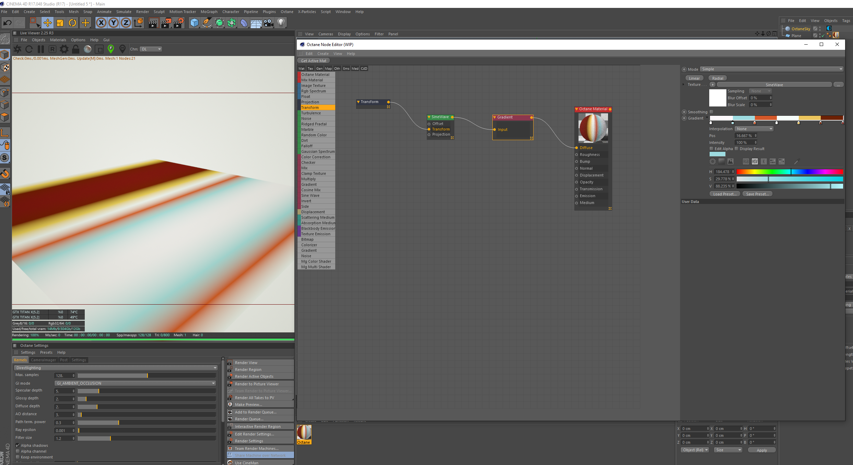Click the Scale tool icon

60,23
